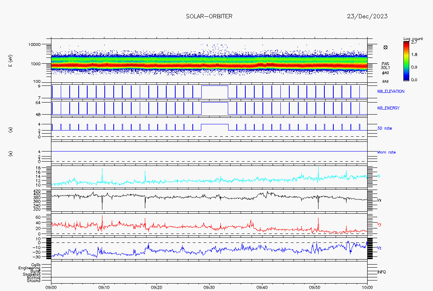
Task: Click the NB_ELEVATION panel label
Action: click(391, 91)
